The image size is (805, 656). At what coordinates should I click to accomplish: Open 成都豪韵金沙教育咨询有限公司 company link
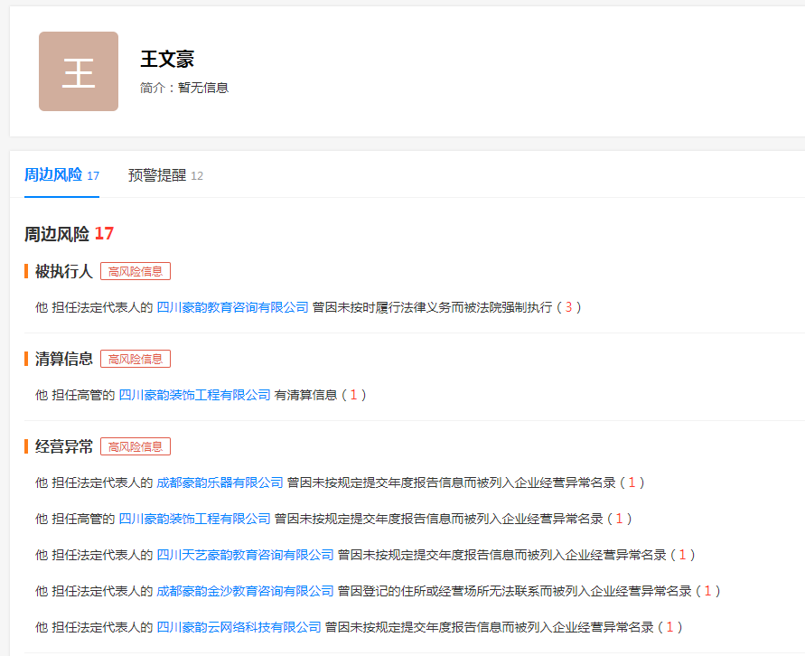(x=245, y=591)
